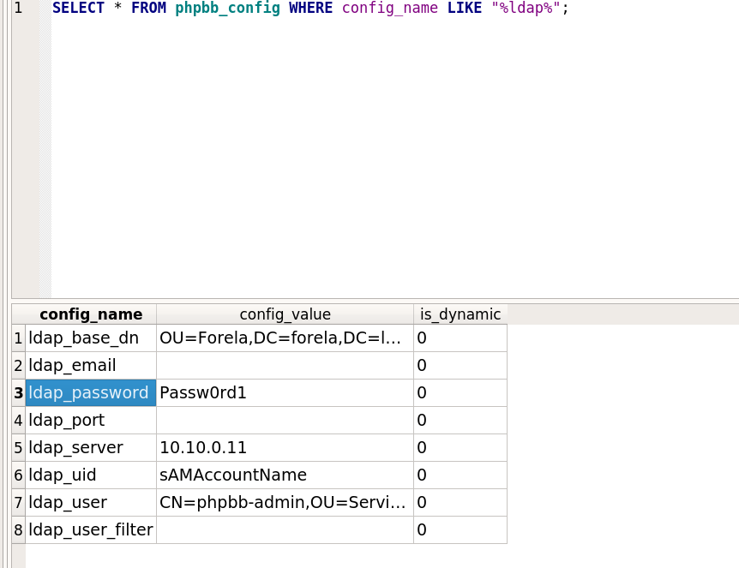Click the Passw0rd1 value cell
The image size is (739, 568).
[285, 392]
